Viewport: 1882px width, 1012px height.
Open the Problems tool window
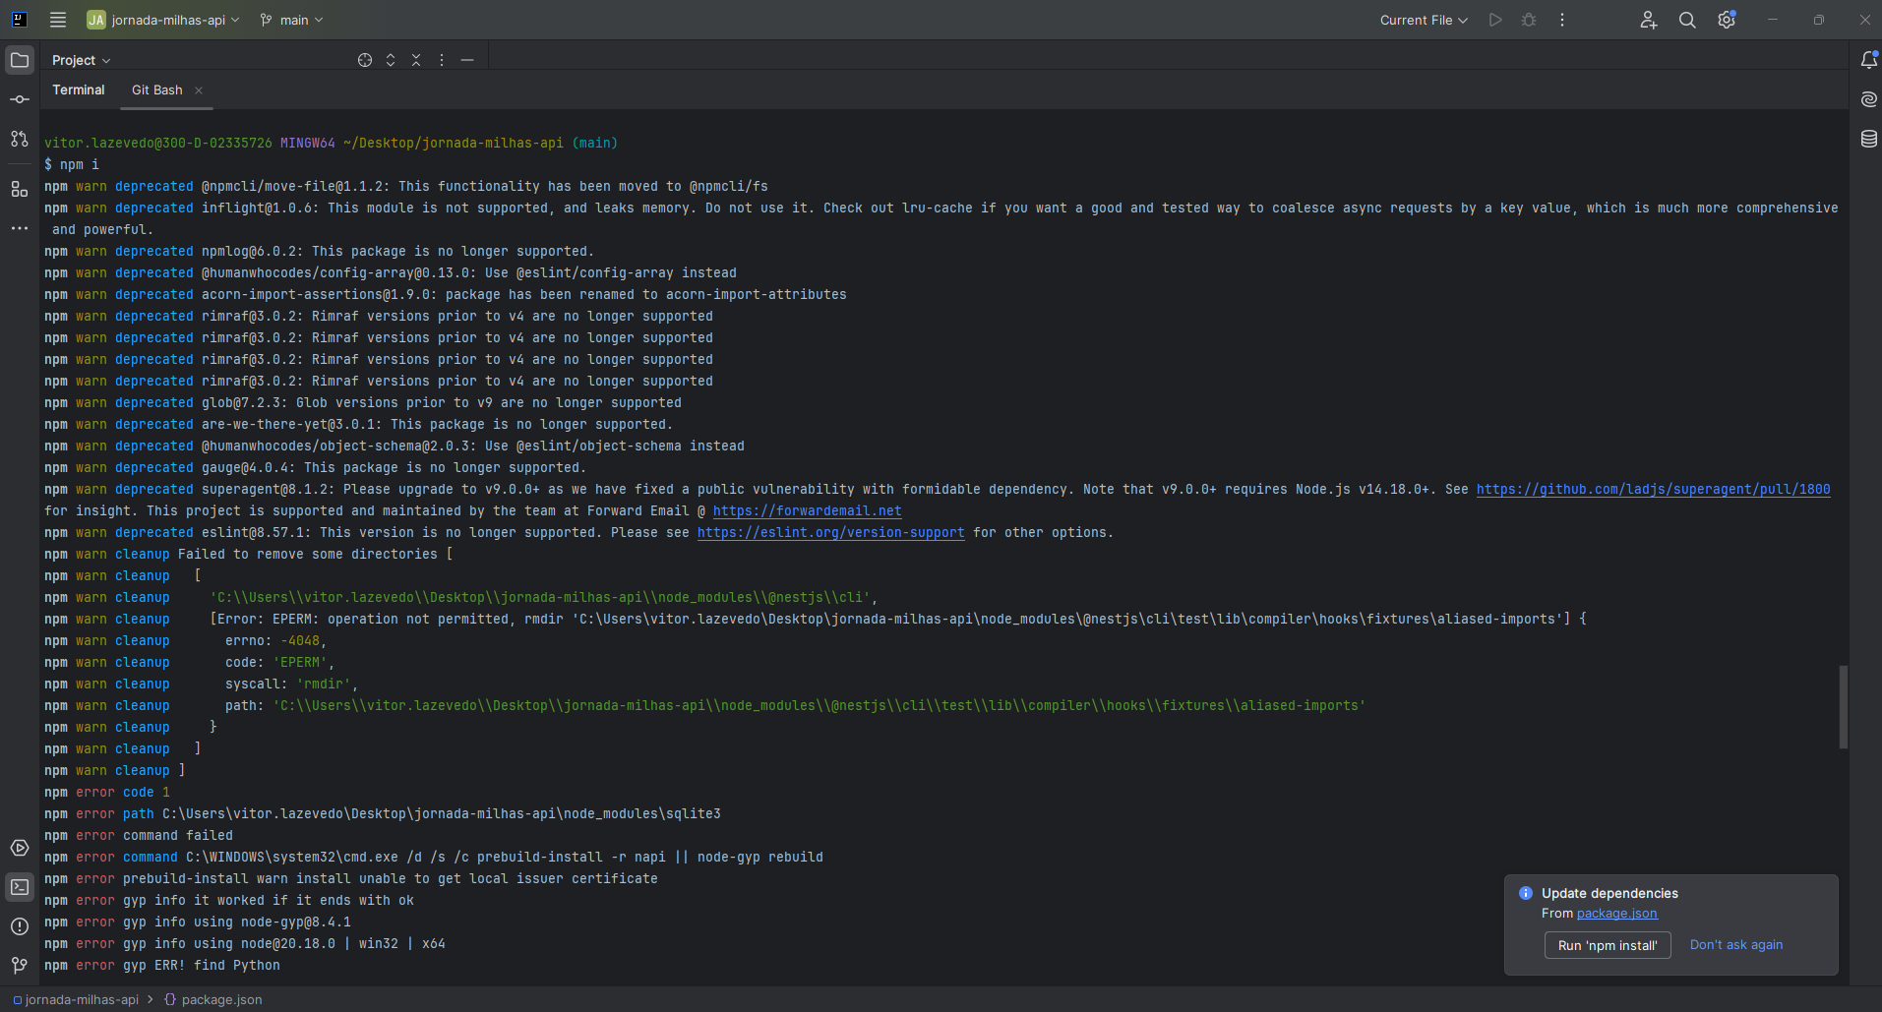coord(20,926)
